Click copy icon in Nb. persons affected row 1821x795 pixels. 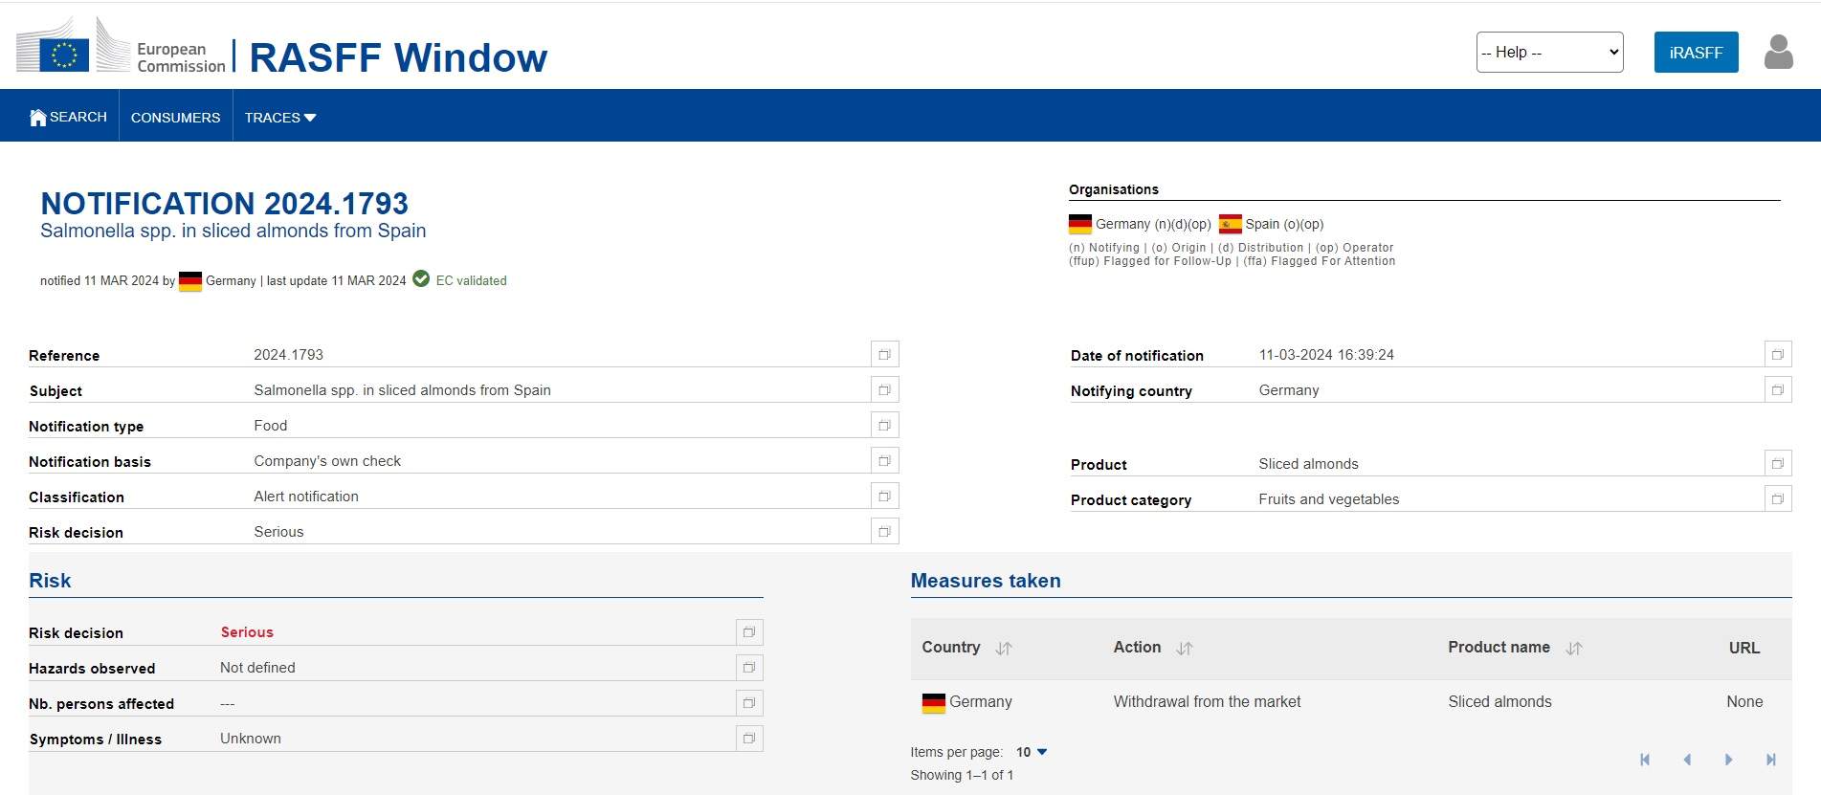pyautogui.click(x=749, y=703)
